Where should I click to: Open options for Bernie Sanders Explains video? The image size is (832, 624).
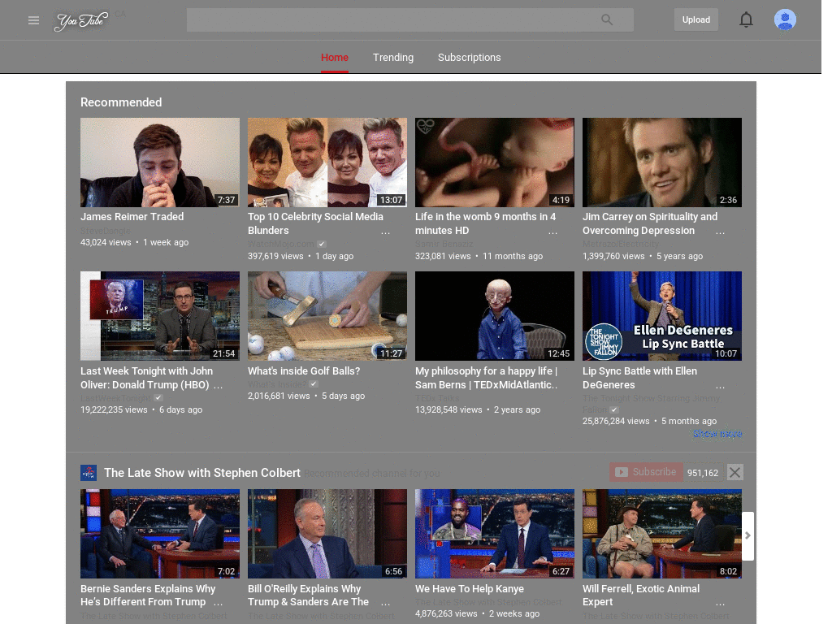click(x=218, y=604)
